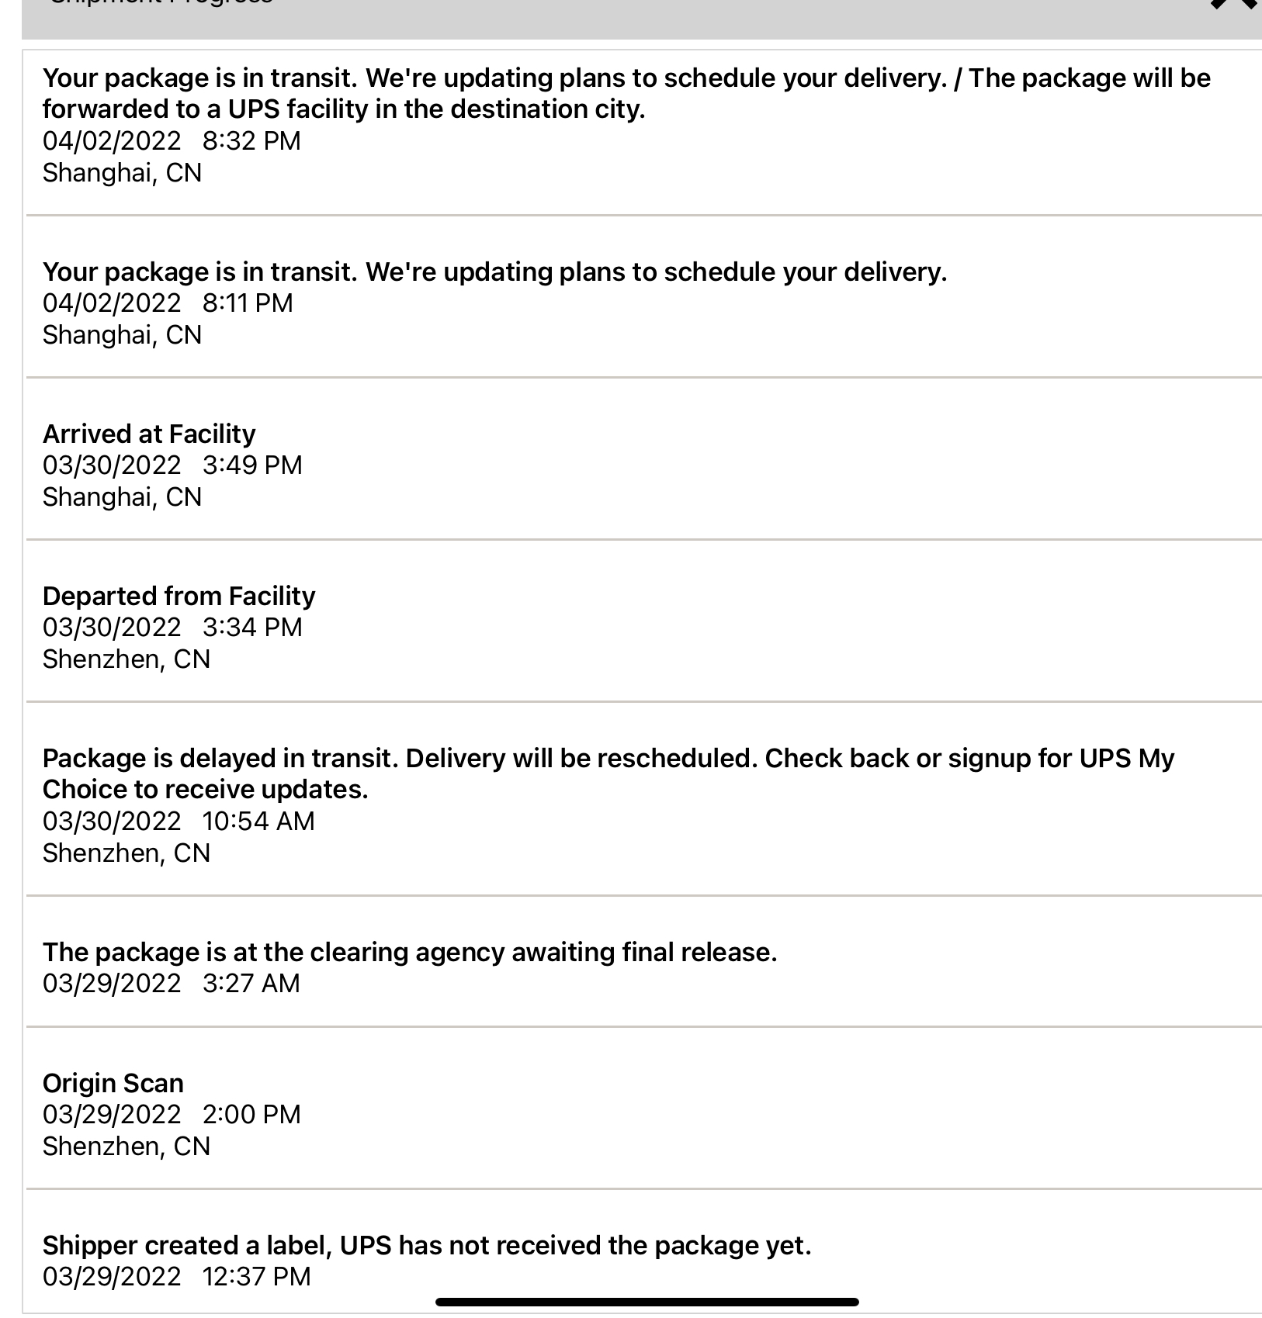The image size is (1262, 1318).
Task: Click the 03/29/2022 12:37 PM timestamp
Action: point(176,1277)
